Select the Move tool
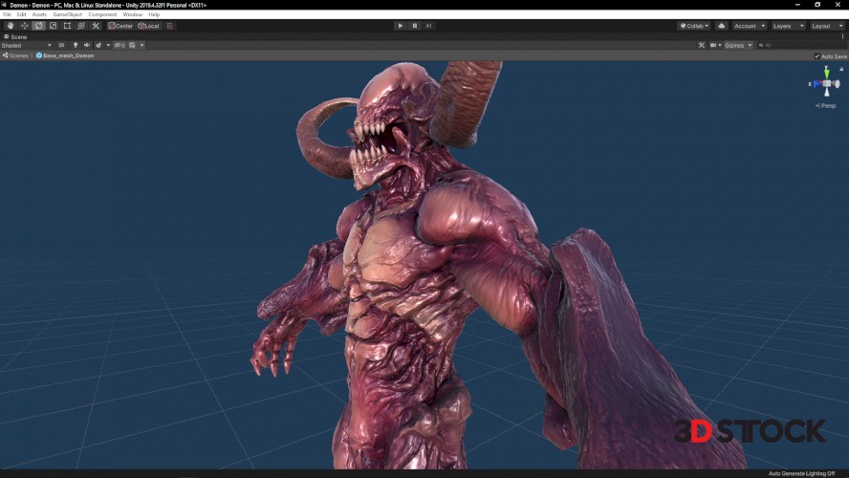 pyautogui.click(x=24, y=26)
